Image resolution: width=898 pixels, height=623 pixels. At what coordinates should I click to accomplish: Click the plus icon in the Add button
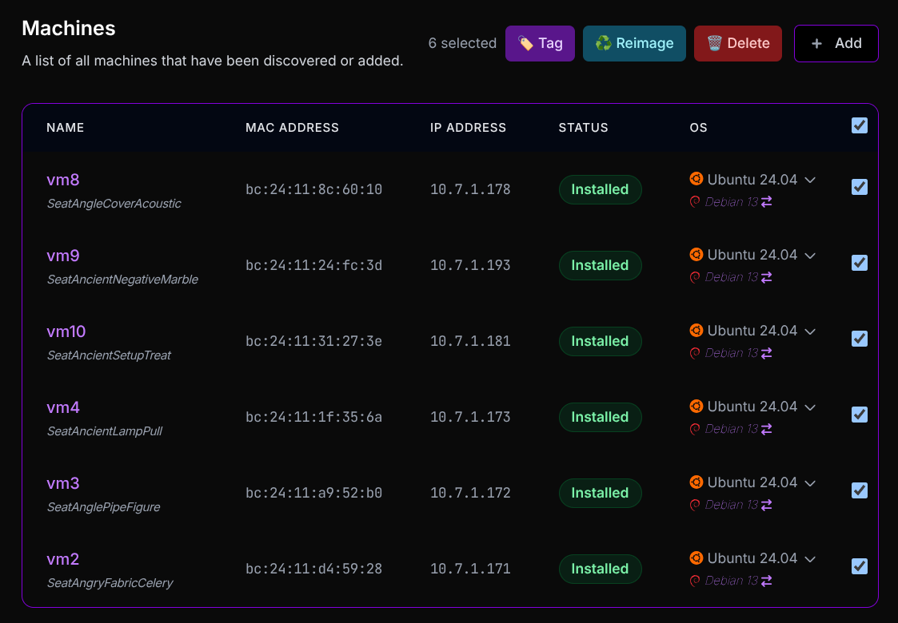click(x=817, y=43)
